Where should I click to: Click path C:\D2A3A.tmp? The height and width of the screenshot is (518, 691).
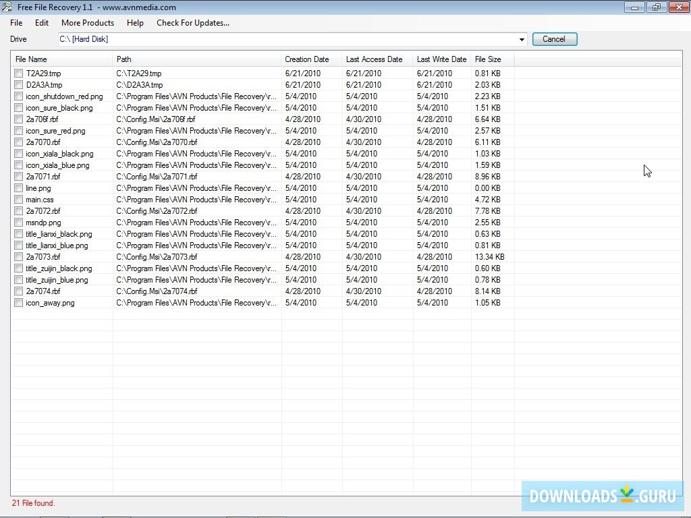point(140,85)
